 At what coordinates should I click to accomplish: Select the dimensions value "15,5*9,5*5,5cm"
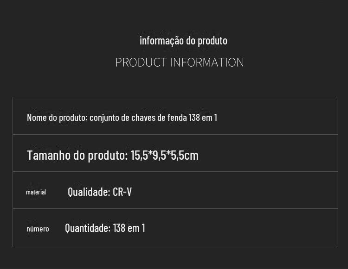(164, 155)
